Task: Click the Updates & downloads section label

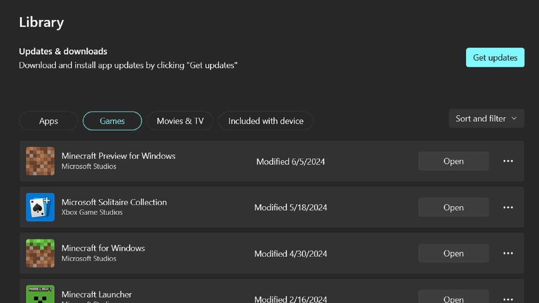Action: click(63, 51)
